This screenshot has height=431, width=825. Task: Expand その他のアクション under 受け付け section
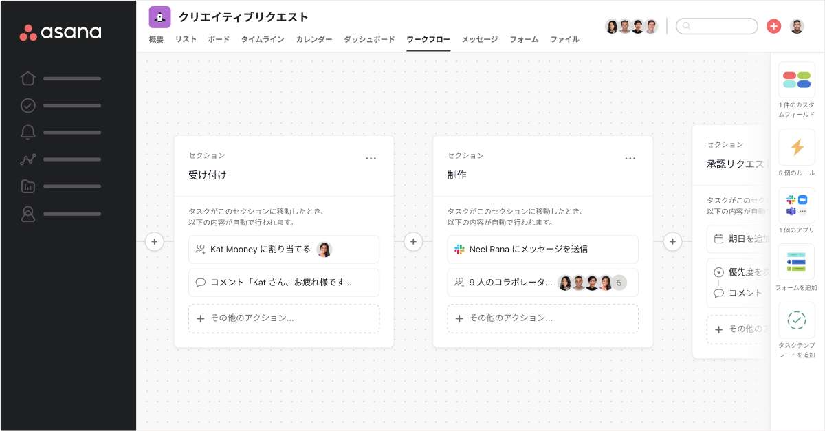point(284,318)
